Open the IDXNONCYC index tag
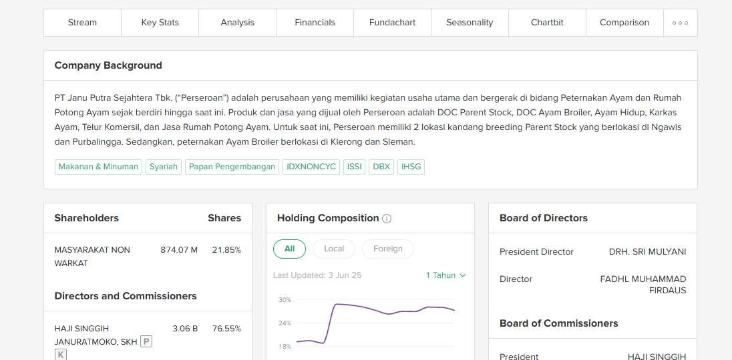Image resolution: width=732 pixels, height=360 pixels. 311,167
